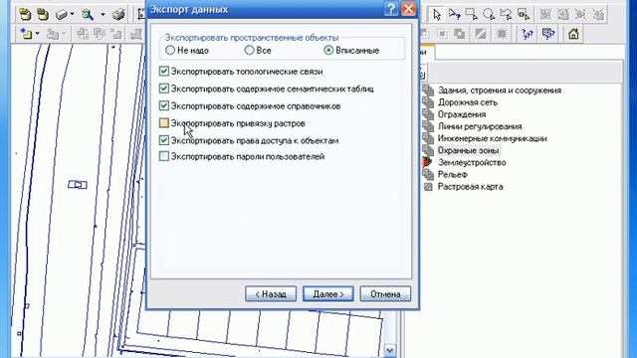Select the circle selection tool

click(x=489, y=15)
